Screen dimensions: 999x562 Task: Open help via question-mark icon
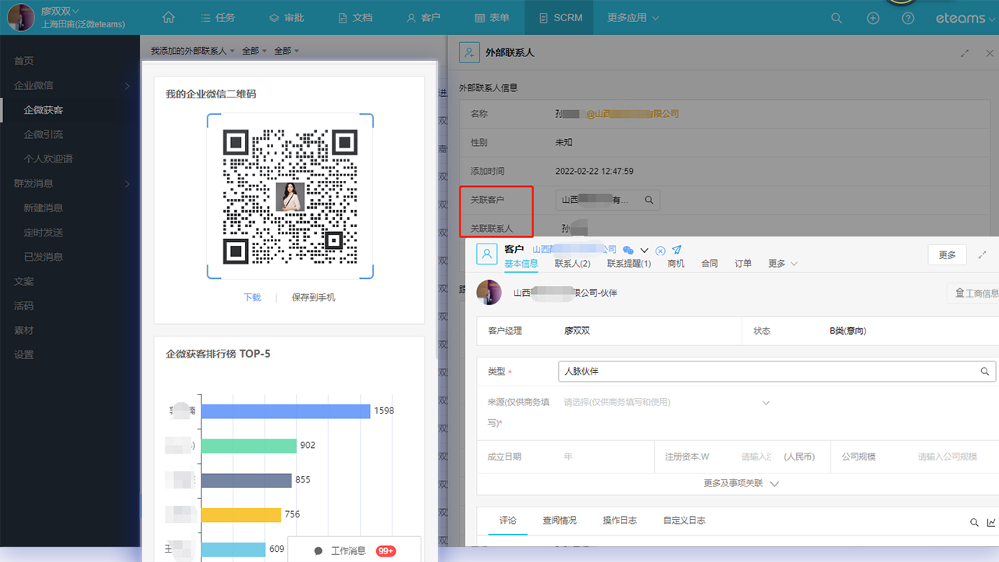908,17
